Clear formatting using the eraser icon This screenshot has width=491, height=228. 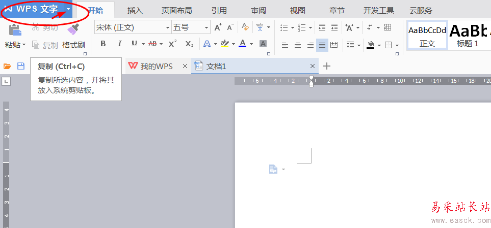point(245,27)
